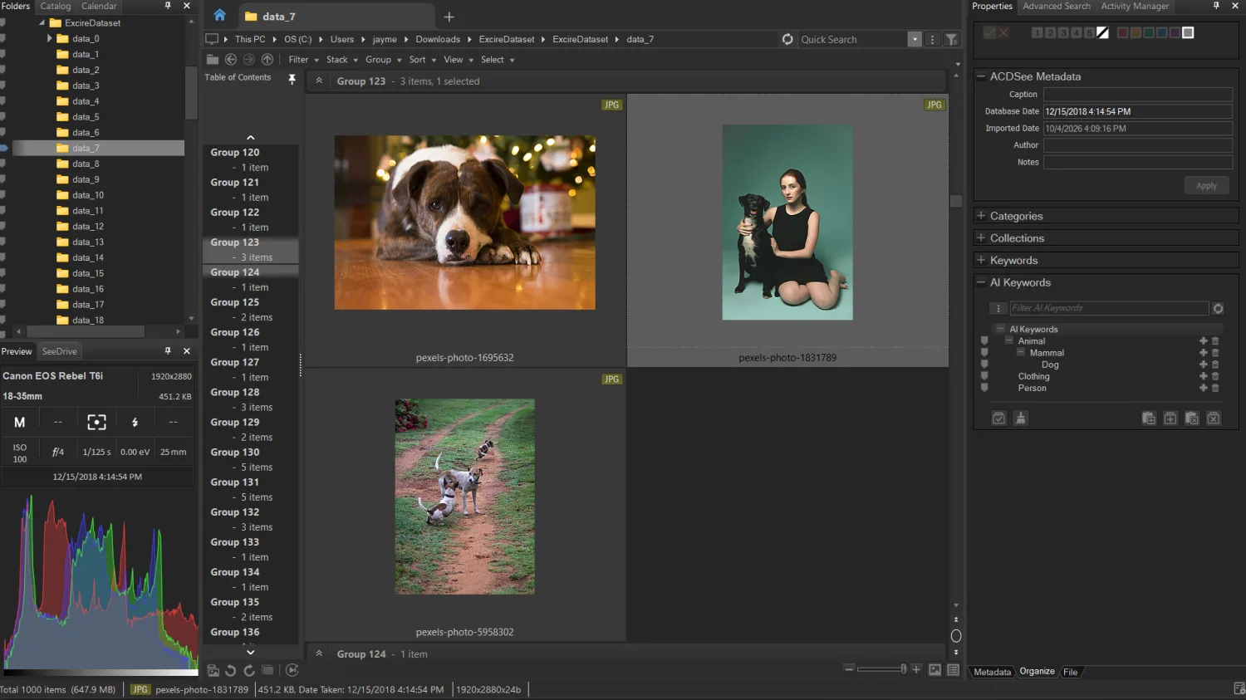Image resolution: width=1246 pixels, height=700 pixels.
Task: Set rating 5 in Properties panel
Action: (1089, 32)
